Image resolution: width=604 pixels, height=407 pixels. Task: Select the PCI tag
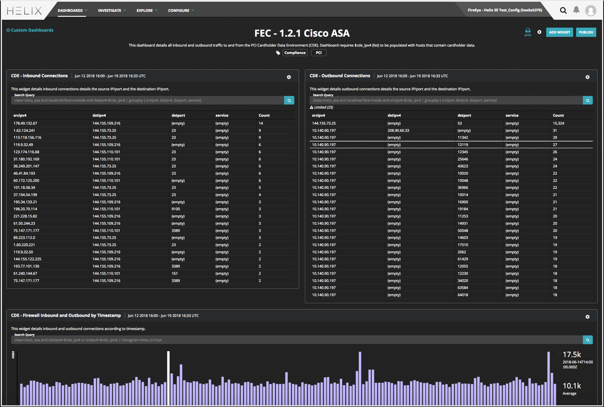click(319, 53)
